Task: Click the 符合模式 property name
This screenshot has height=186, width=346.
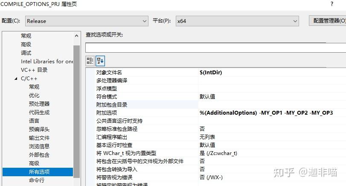Action: (107, 97)
